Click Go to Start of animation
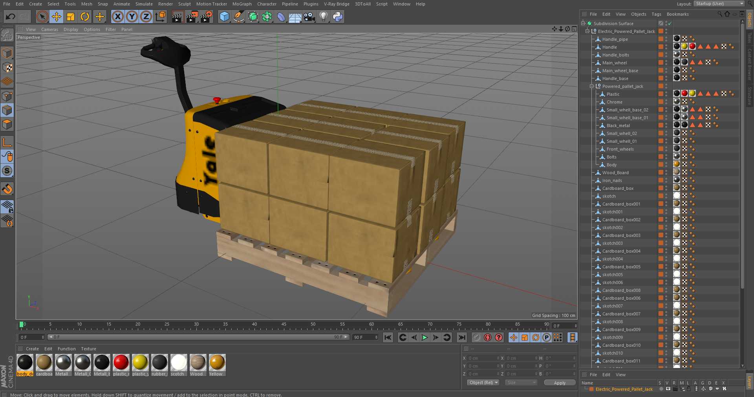This screenshot has width=754, height=397. (388, 337)
